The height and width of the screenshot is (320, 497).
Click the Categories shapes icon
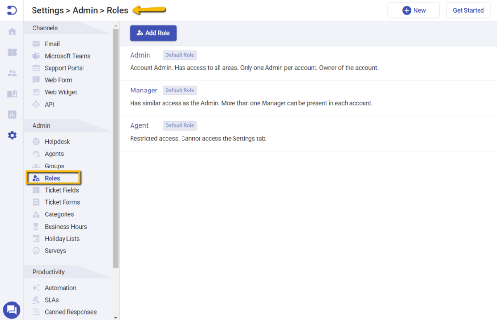[x=36, y=214]
